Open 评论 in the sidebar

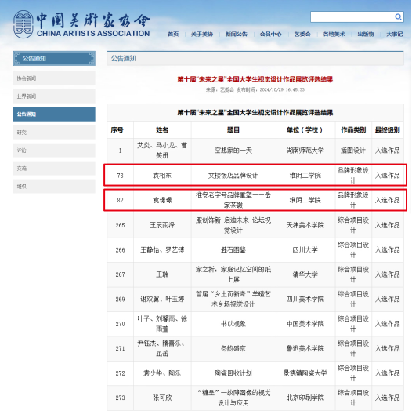point(54,151)
